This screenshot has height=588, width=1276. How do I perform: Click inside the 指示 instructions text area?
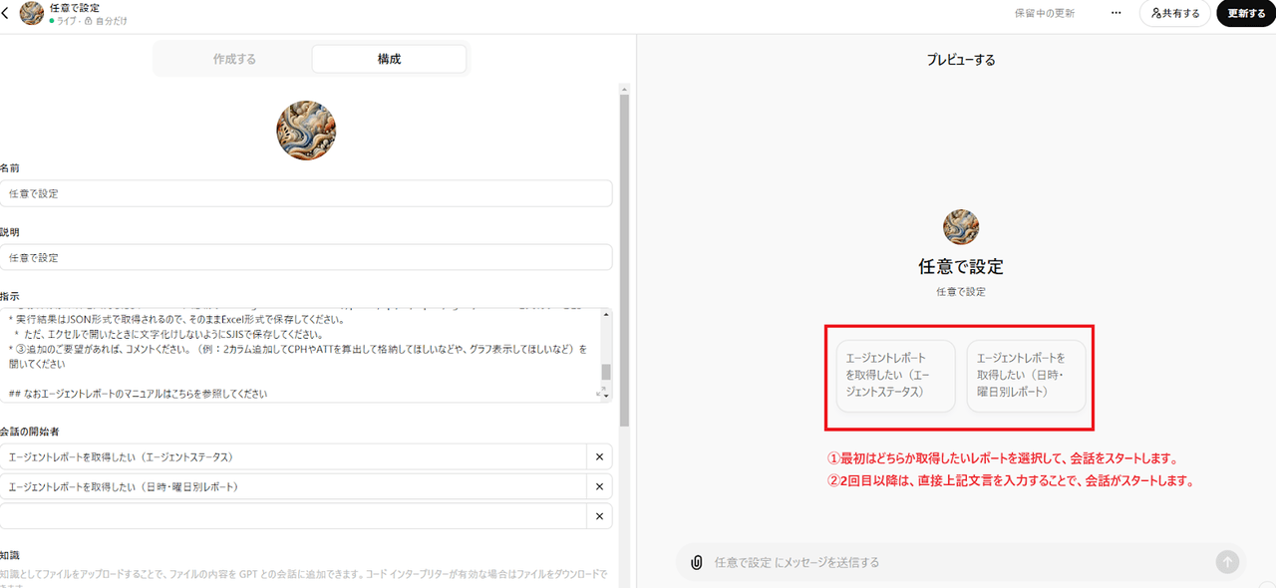299,355
